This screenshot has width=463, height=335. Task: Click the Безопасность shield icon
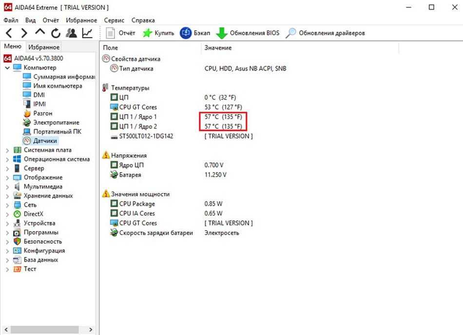click(17, 241)
